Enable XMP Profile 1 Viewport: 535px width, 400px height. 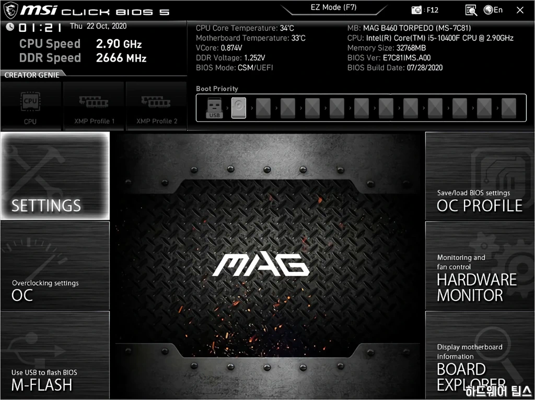coord(94,106)
